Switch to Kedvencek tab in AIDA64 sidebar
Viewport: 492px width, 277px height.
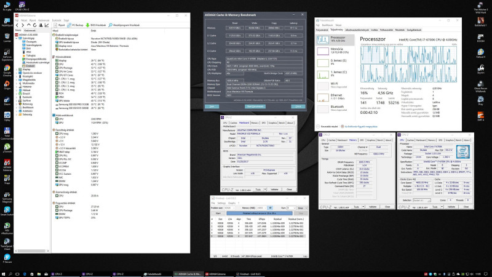[30, 31]
